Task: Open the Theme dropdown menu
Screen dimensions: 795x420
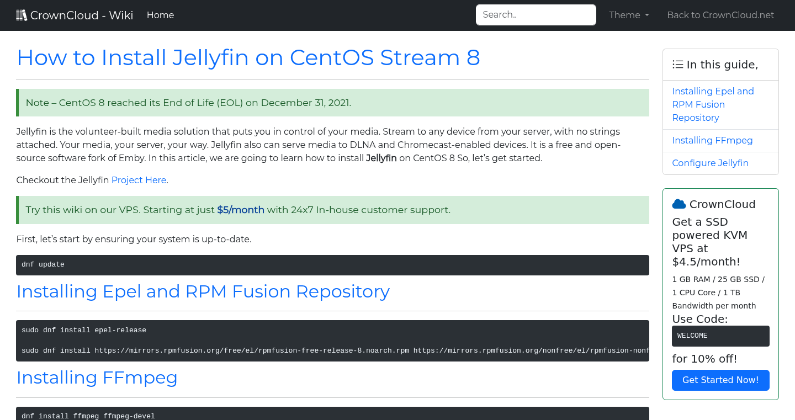Action: (629, 15)
